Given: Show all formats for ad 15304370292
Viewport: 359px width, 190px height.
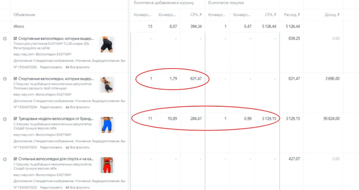Looking at the screenshot, I should (77, 67).
